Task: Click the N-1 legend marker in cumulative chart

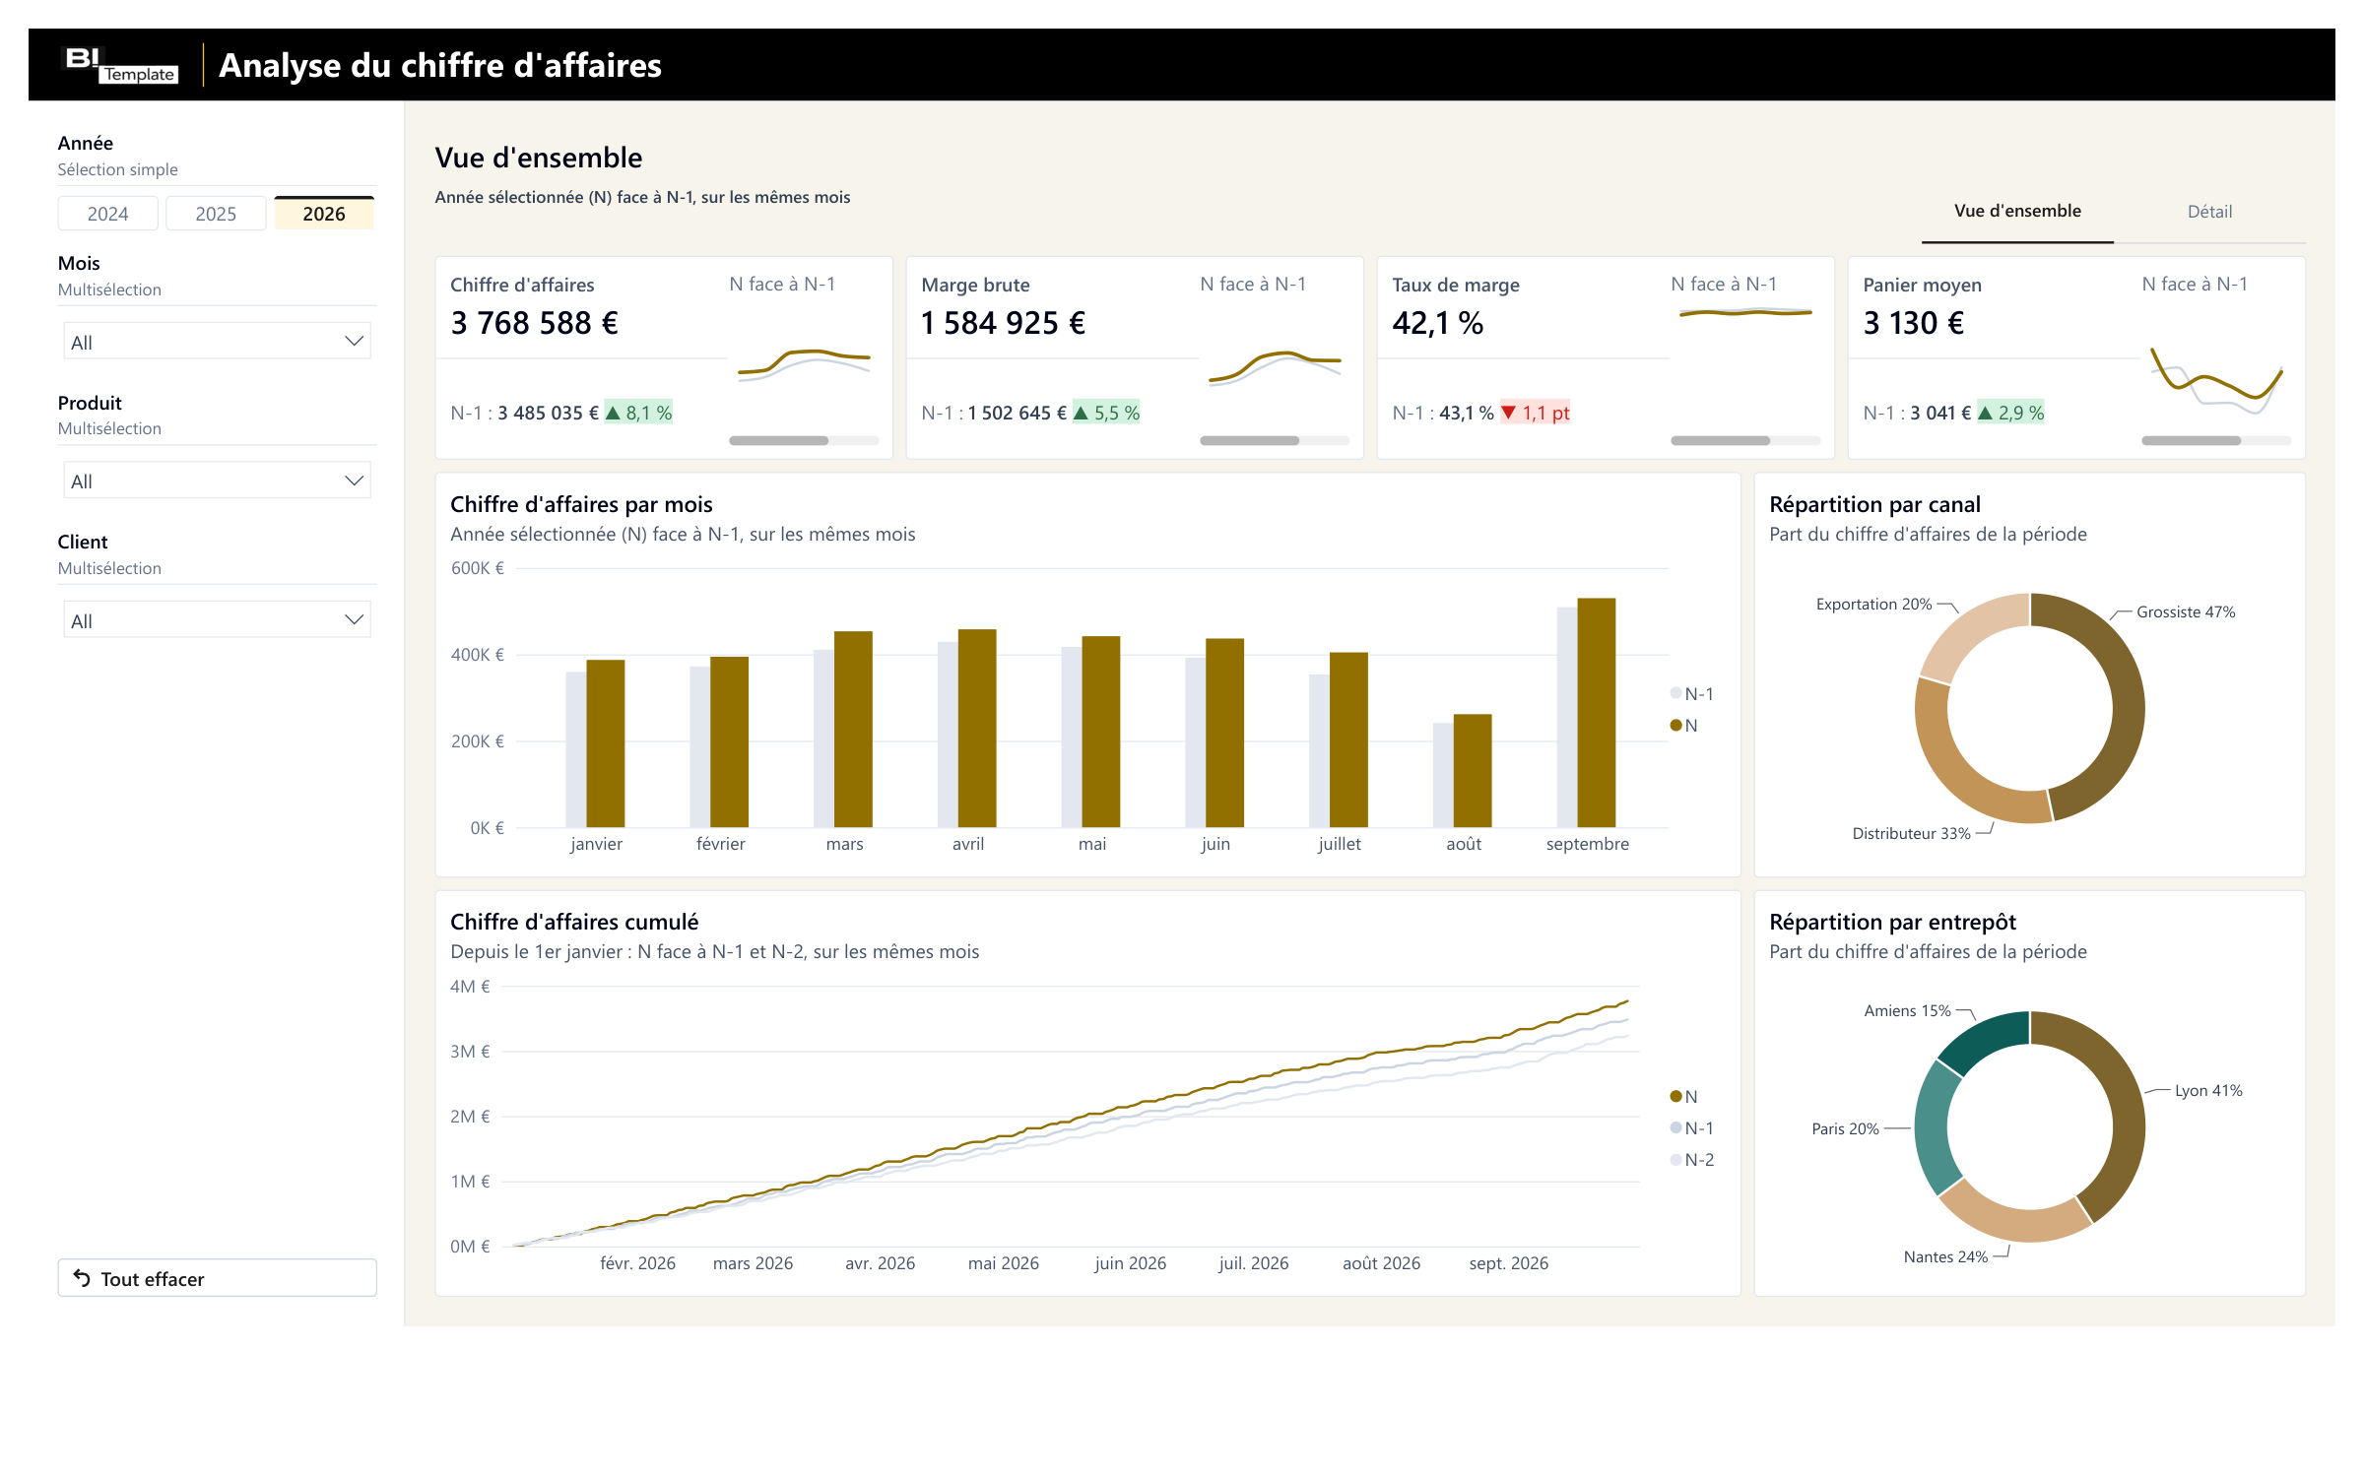Action: coord(1675,1127)
